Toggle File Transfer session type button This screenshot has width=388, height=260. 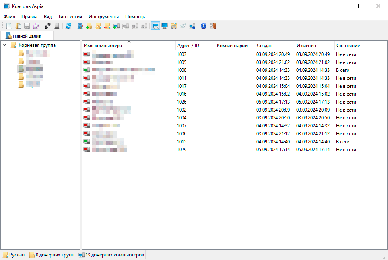(x=174, y=26)
